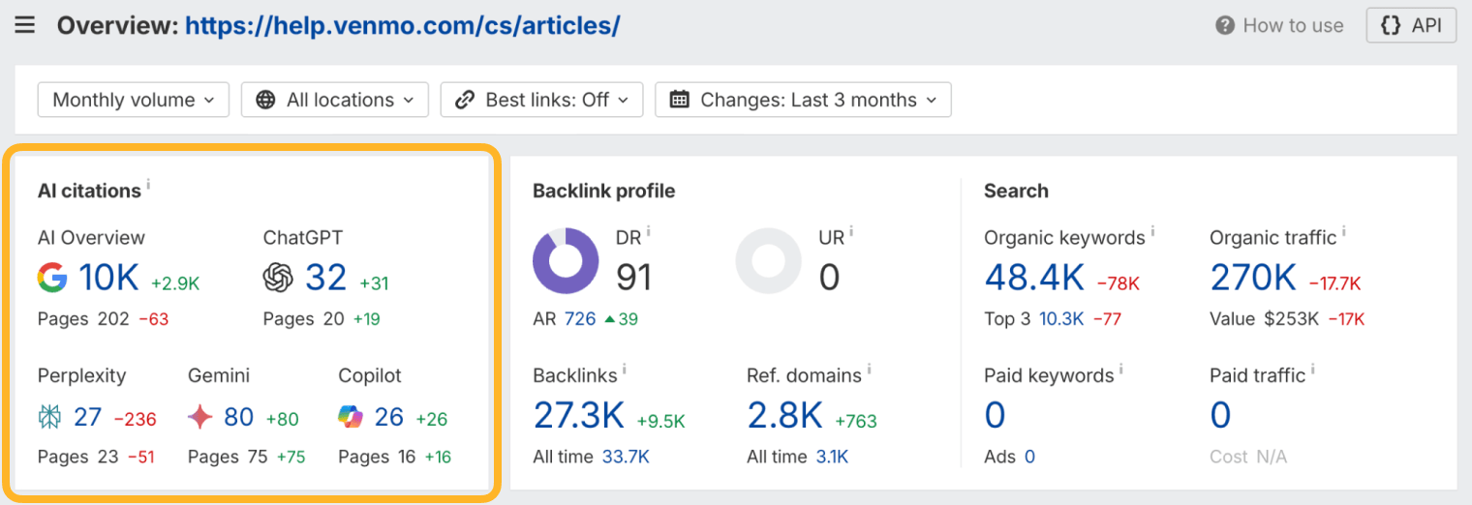Click the Value $253K text

tap(1264, 318)
